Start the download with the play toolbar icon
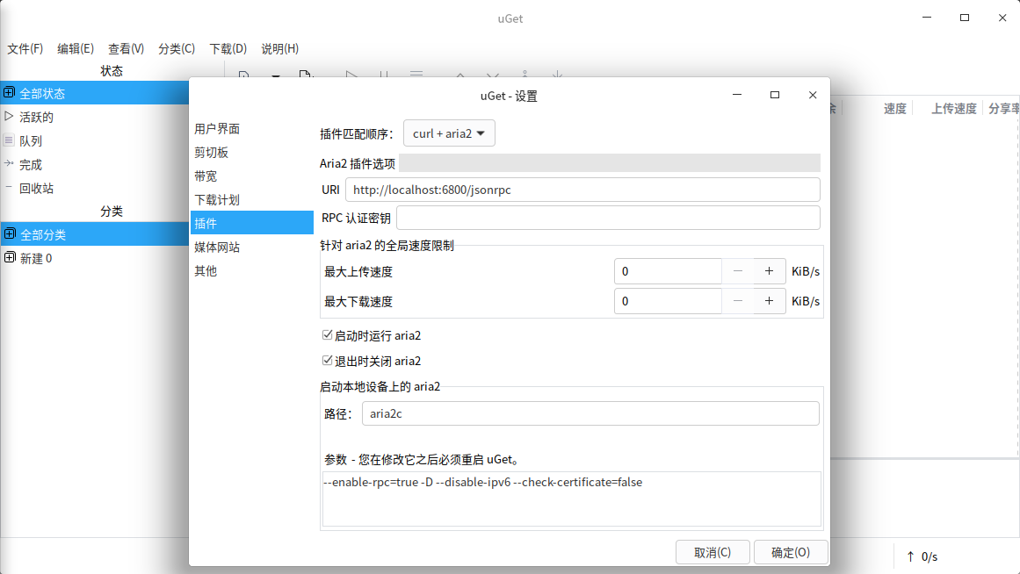This screenshot has height=574, width=1020. pos(351,77)
